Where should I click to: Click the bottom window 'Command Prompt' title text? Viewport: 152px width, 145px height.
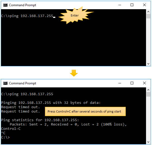click(22, 83)
